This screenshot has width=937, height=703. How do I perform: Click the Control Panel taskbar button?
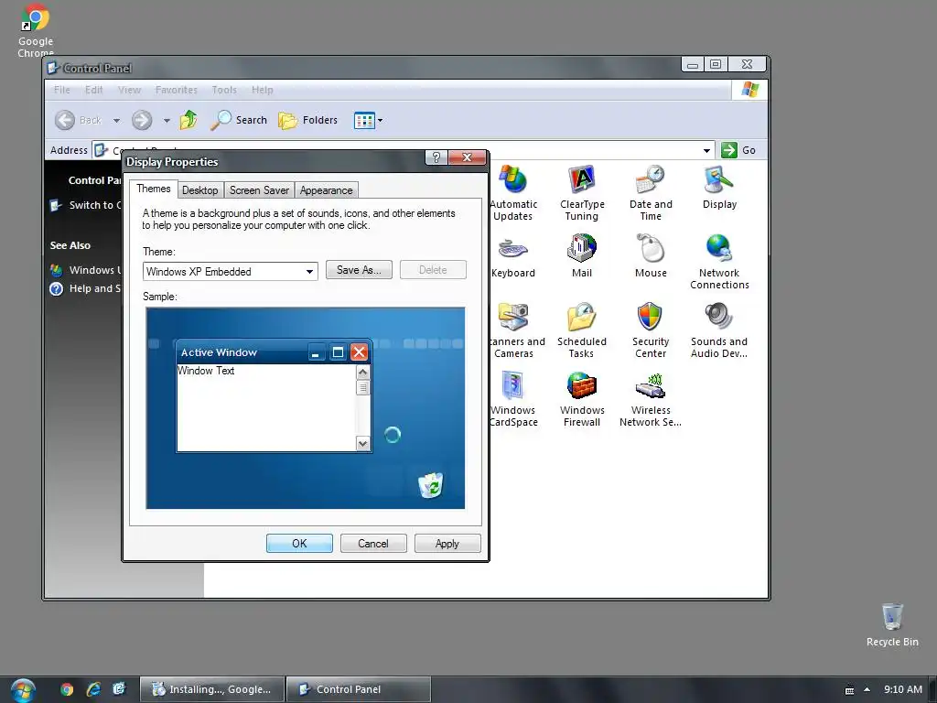click(359, 689)
